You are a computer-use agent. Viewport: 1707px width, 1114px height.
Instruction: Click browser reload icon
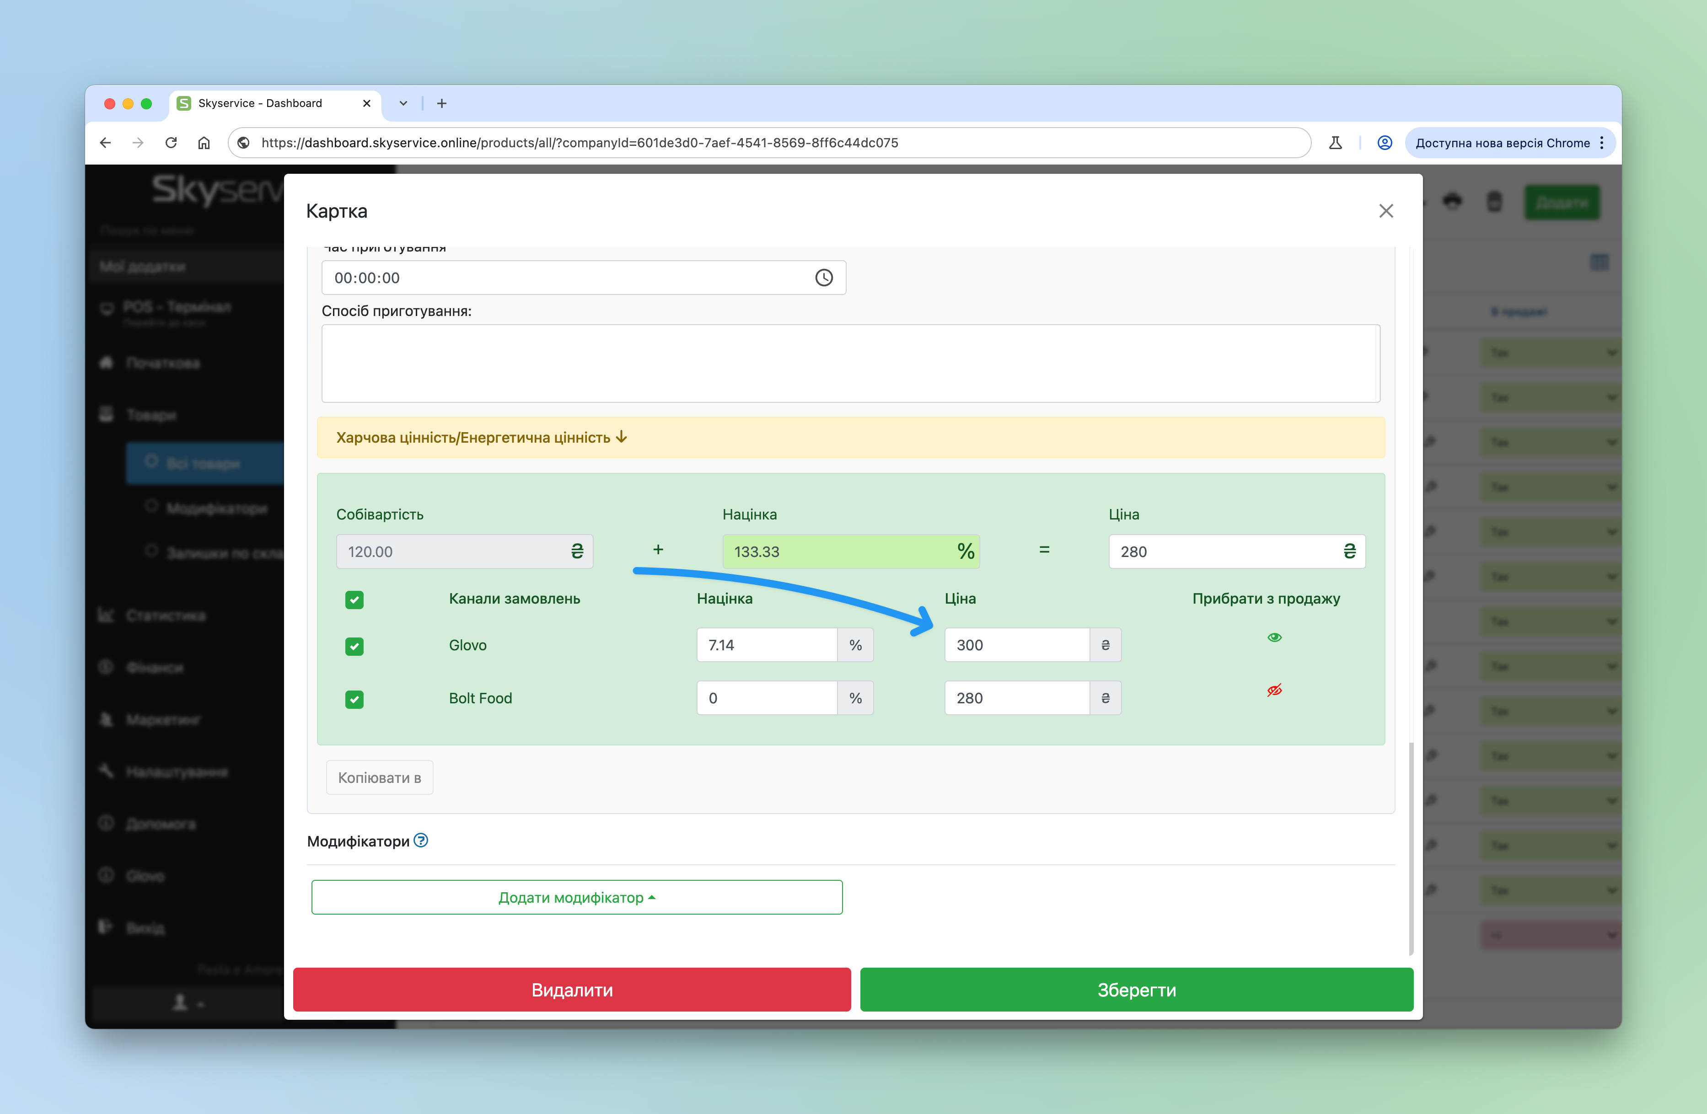pyautogui.click(x=171, y=143)
